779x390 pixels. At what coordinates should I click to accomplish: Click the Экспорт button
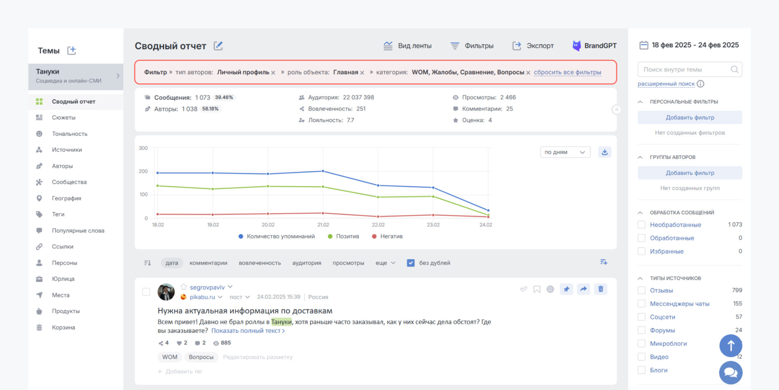(533, 46)
